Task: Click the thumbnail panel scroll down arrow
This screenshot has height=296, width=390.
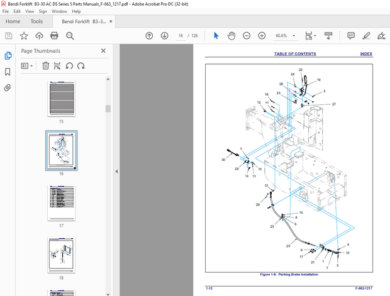Action: click(108, 294)
